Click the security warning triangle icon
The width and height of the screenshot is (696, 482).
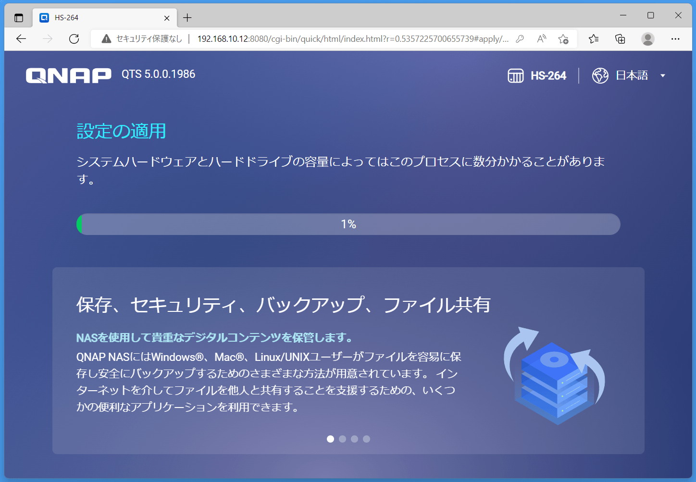106,39
